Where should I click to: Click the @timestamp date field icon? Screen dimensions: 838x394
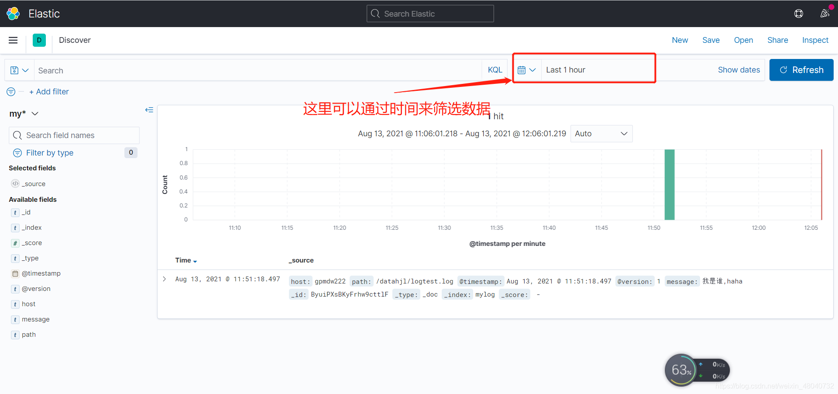(x=15, y=273)
